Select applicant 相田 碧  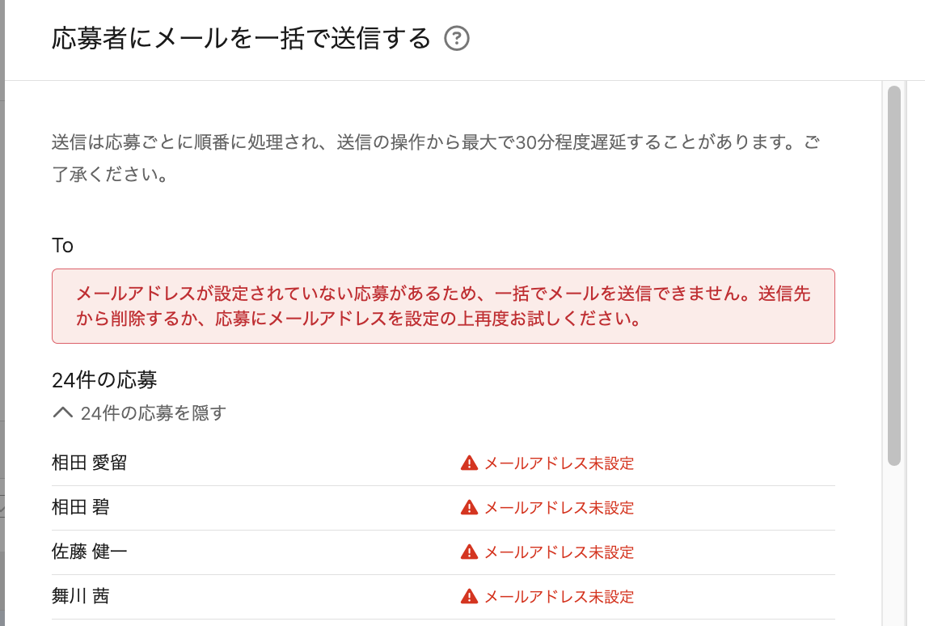click(81, 507)
